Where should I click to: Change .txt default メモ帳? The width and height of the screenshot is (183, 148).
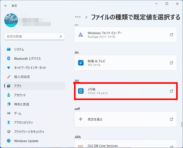point(126,91)
